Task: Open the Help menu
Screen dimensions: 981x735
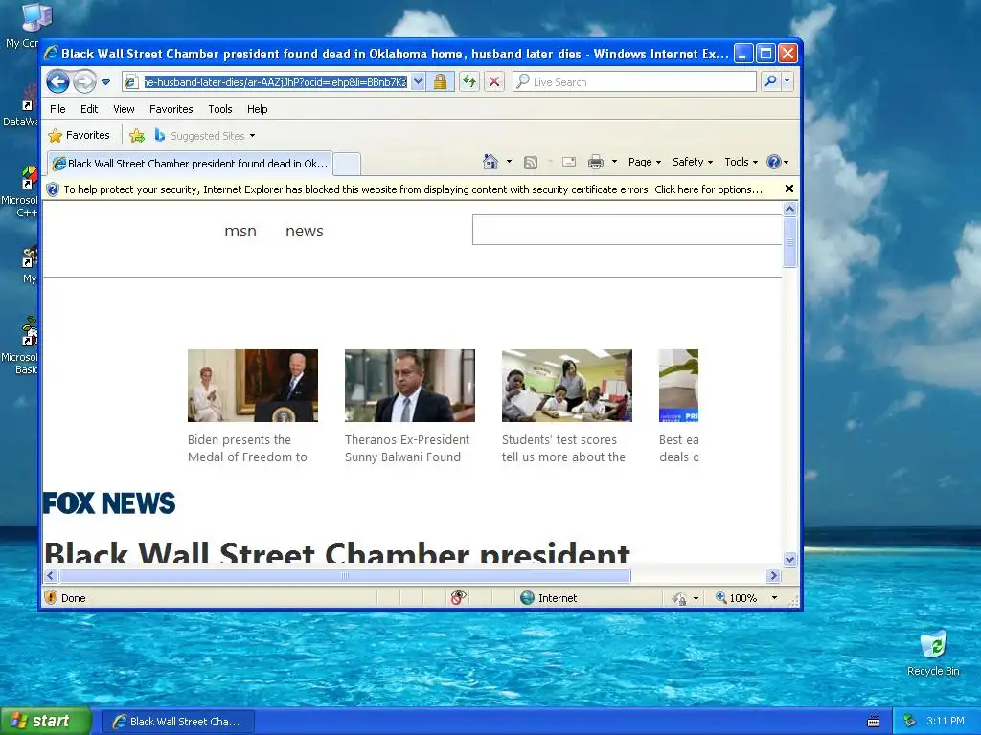Action: tap(257, 109)
